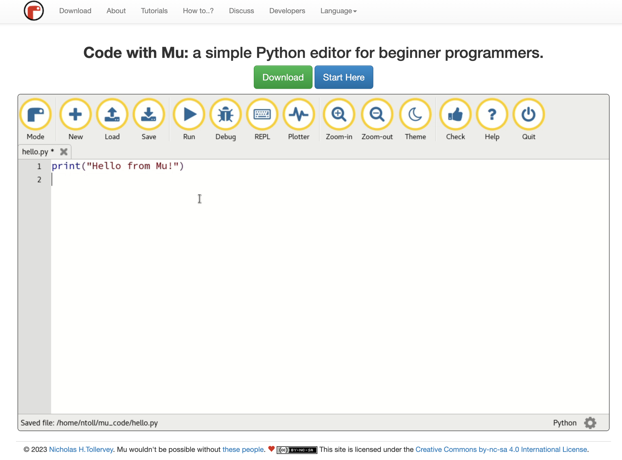Screen dimensions: 622x460
Task: Close the hello.py tab
Action: [64, 152]
